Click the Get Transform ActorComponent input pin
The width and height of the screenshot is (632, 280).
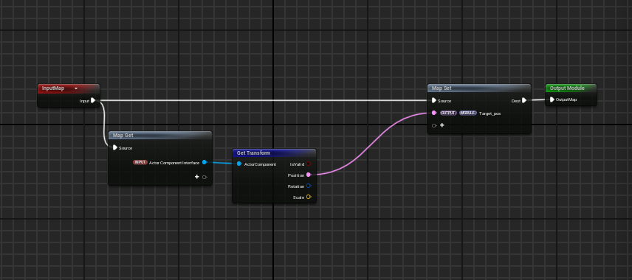[x=239, y=164]
